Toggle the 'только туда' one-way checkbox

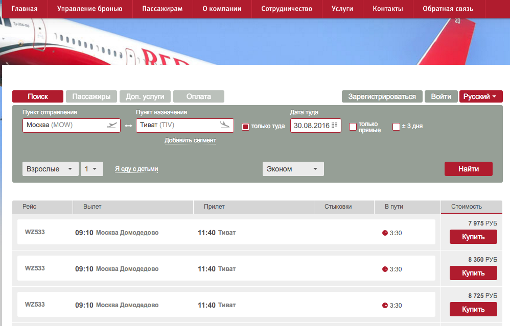(245, 127)
